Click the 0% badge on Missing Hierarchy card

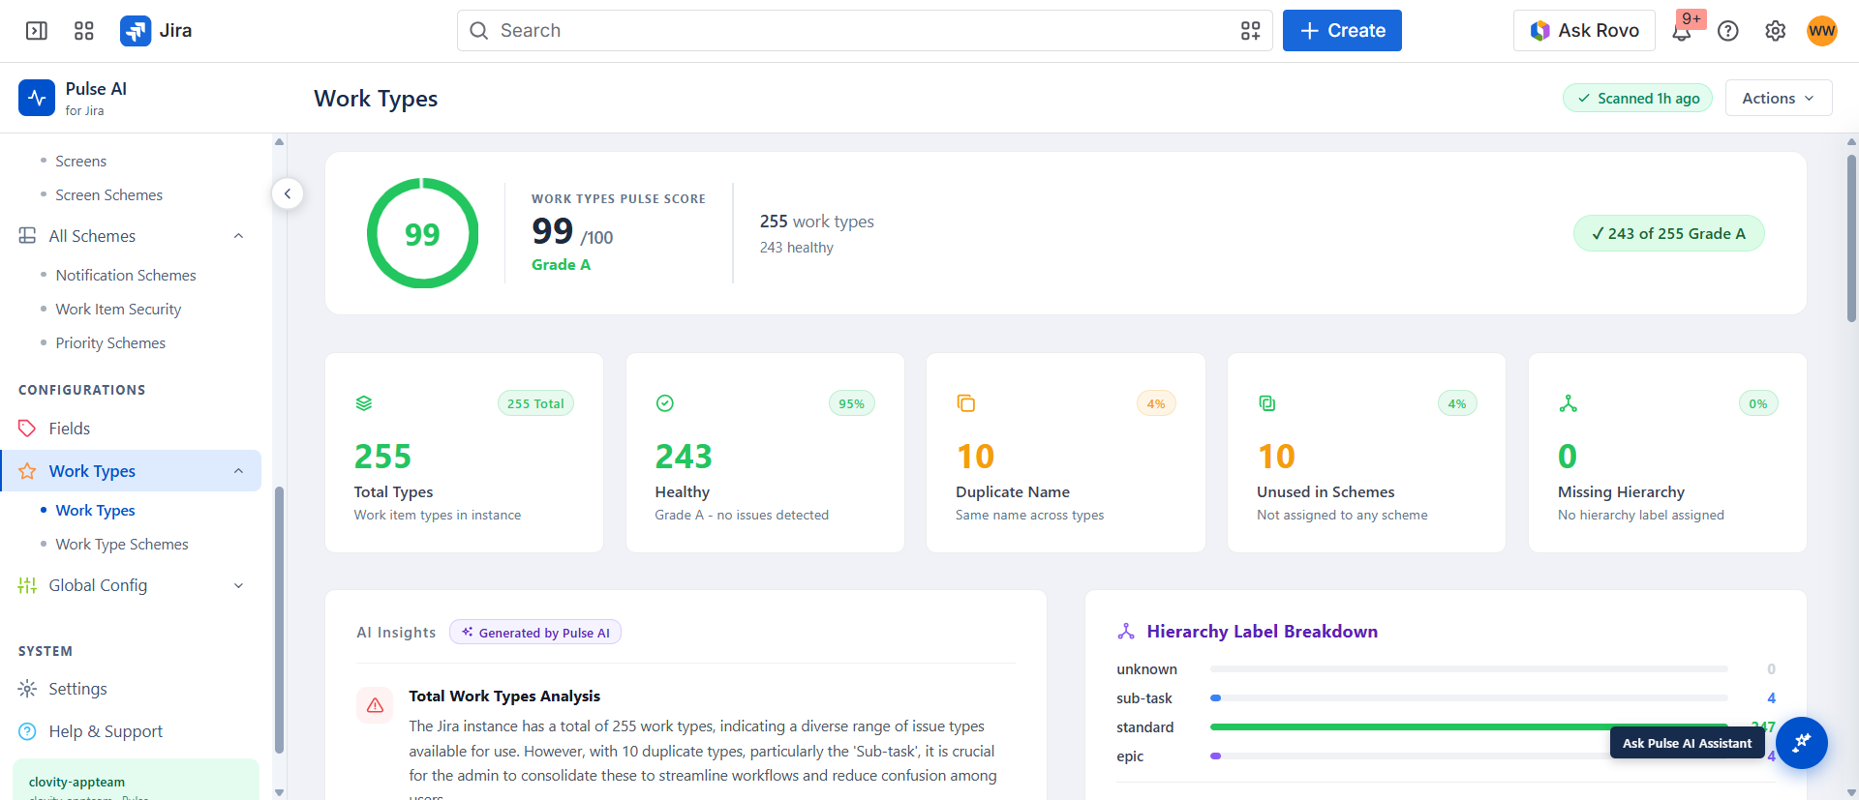(x=1758, y=403)
